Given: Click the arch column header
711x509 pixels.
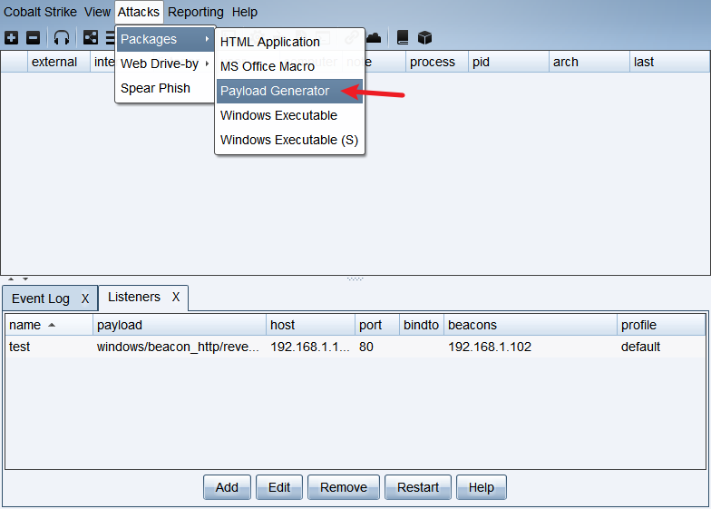Looking at the screenshot, I should [x=589, y=62].
